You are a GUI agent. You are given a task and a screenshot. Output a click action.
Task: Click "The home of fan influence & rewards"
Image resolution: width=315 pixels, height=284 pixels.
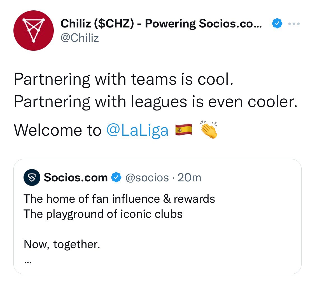tap(119, 199)
